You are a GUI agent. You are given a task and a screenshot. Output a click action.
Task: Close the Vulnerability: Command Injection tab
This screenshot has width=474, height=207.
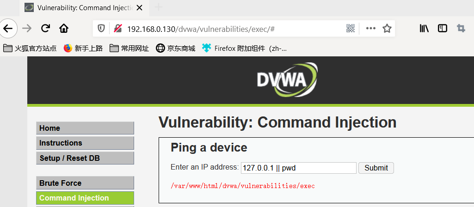(139, 8)
